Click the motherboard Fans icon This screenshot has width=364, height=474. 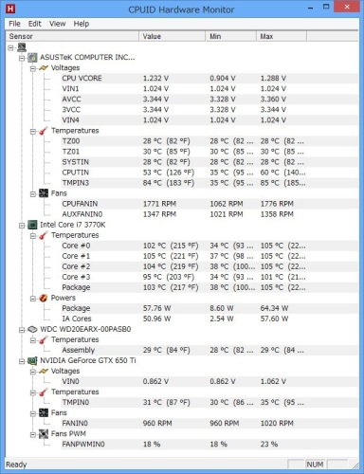click(44, 193)
